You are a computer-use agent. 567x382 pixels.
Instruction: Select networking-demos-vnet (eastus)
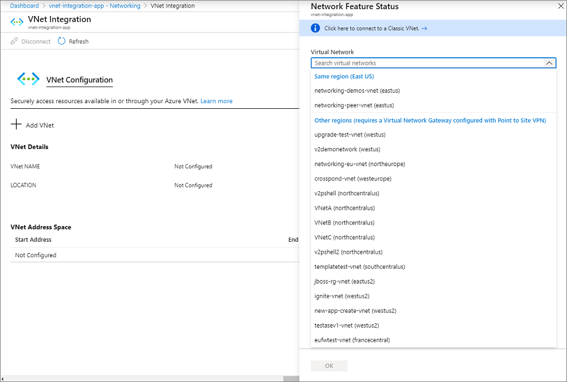(433, 91)
